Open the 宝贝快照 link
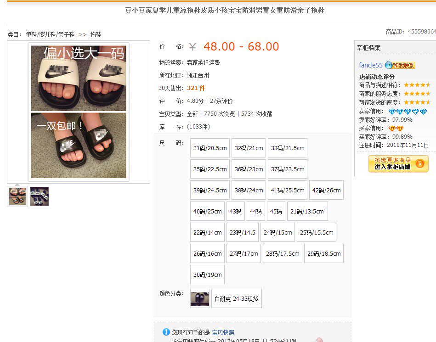 click(223, 332)
